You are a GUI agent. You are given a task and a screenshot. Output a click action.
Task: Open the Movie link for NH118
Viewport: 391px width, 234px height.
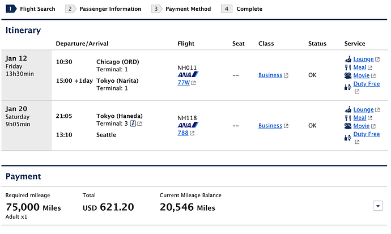(x=362, y=126)
